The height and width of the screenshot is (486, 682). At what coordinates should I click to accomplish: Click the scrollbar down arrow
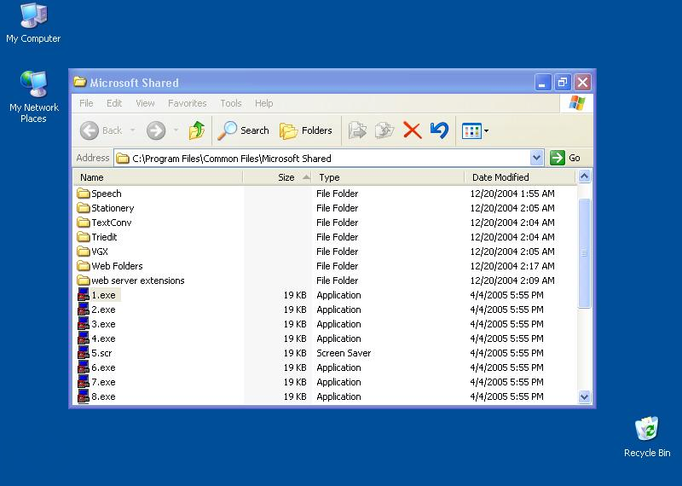tap(584, 396)
